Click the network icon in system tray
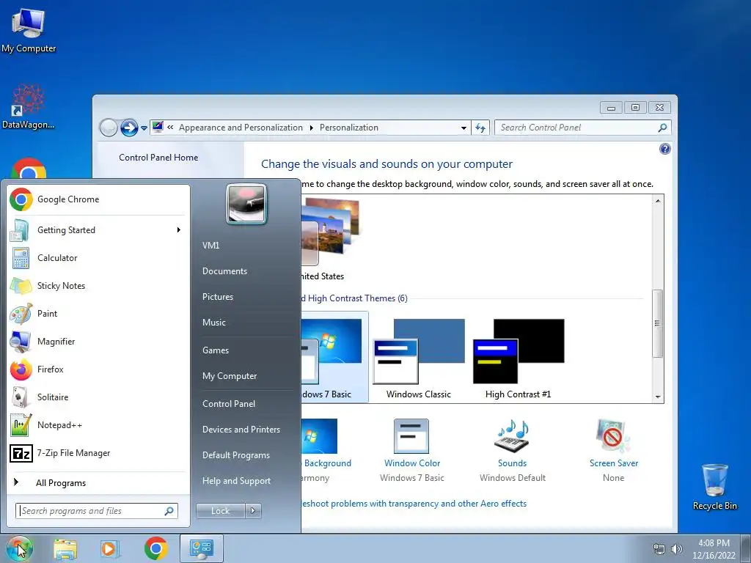This screenshot has height=563, width=751. [659, 549]
